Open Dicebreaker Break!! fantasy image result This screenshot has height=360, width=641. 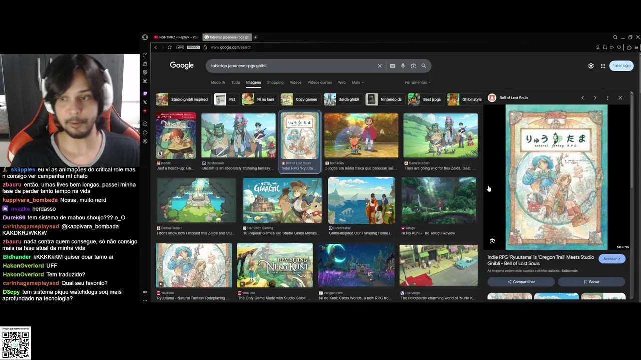pos(238,135)
